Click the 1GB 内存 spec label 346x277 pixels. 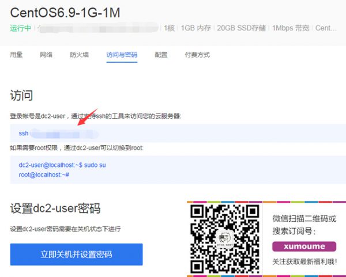click(196, 28)
